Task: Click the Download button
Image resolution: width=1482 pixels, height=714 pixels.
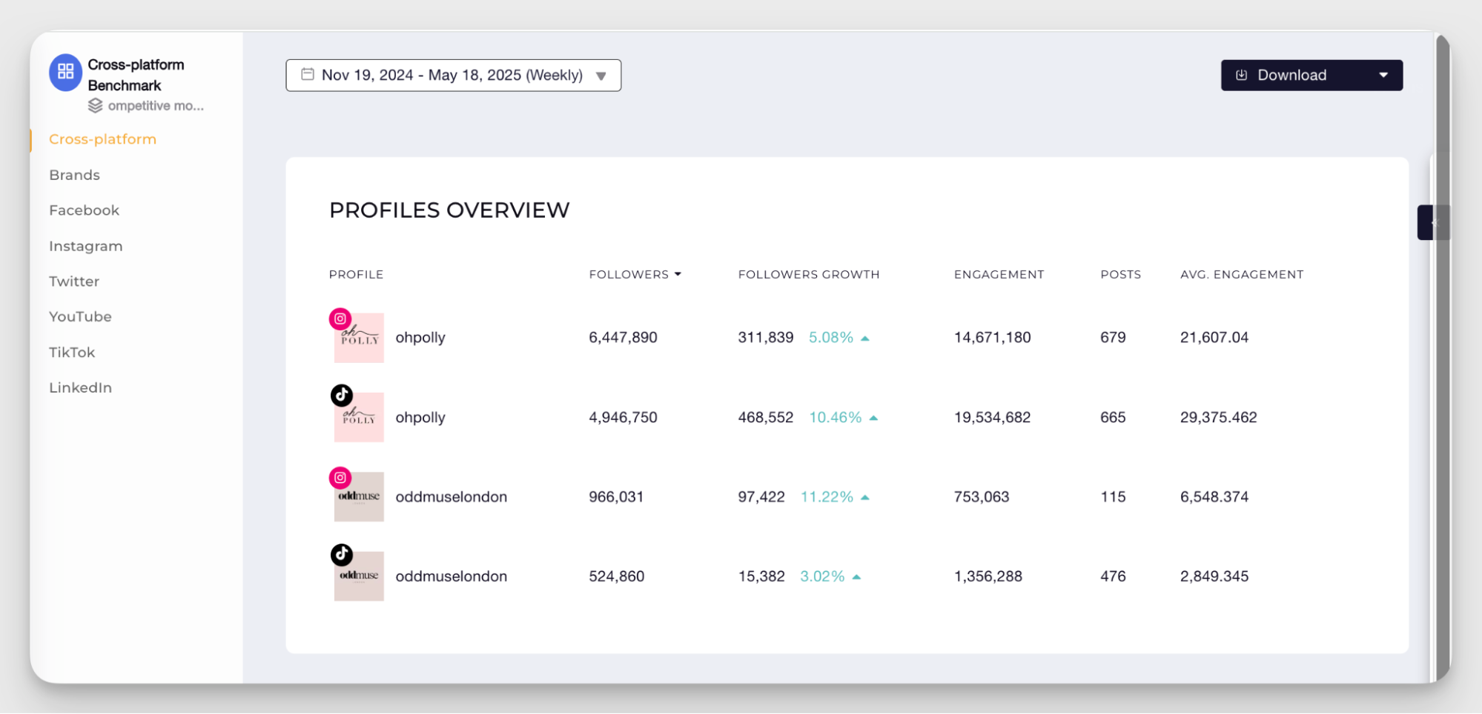Action: click(x=1311, y=76)
